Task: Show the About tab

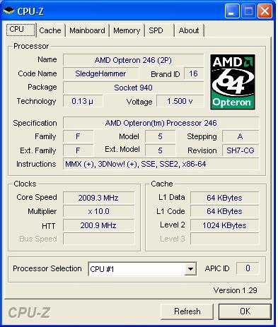Action: point(189,30)
